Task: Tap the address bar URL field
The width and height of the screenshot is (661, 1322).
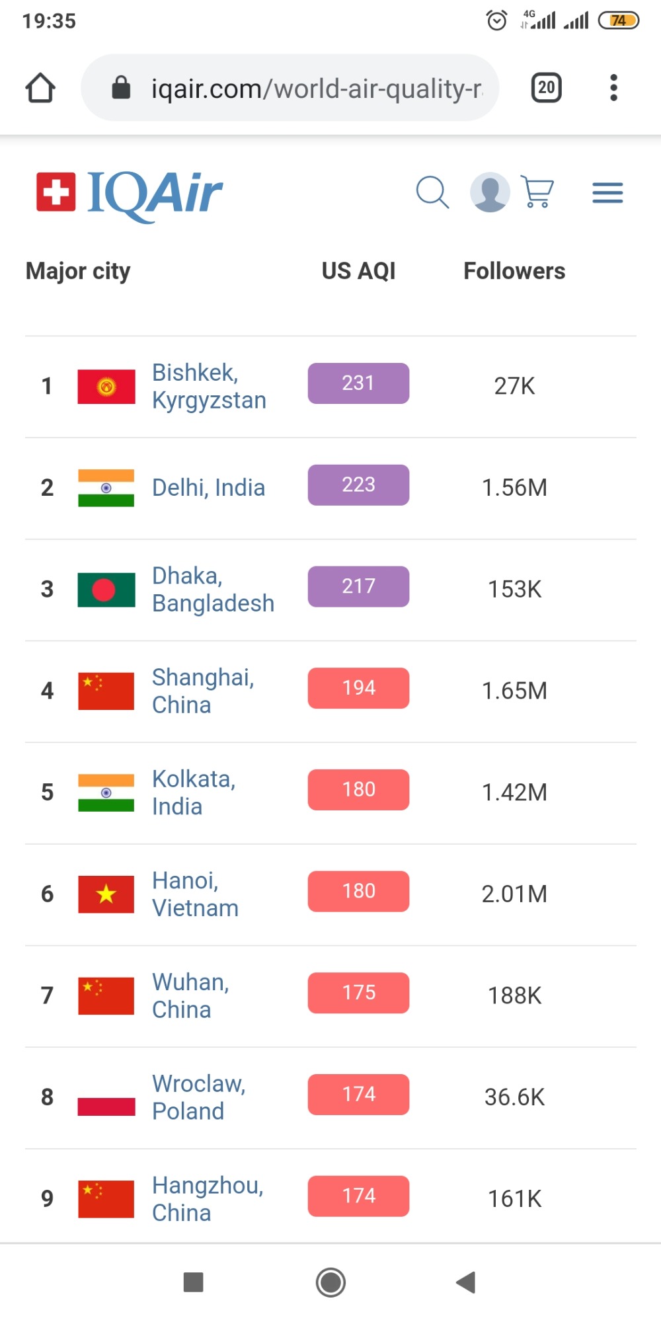Action: coord(316,88)
